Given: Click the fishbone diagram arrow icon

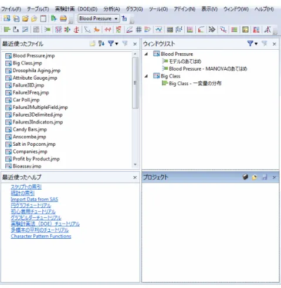Looking at the screenshot, I should pos(212,30).
